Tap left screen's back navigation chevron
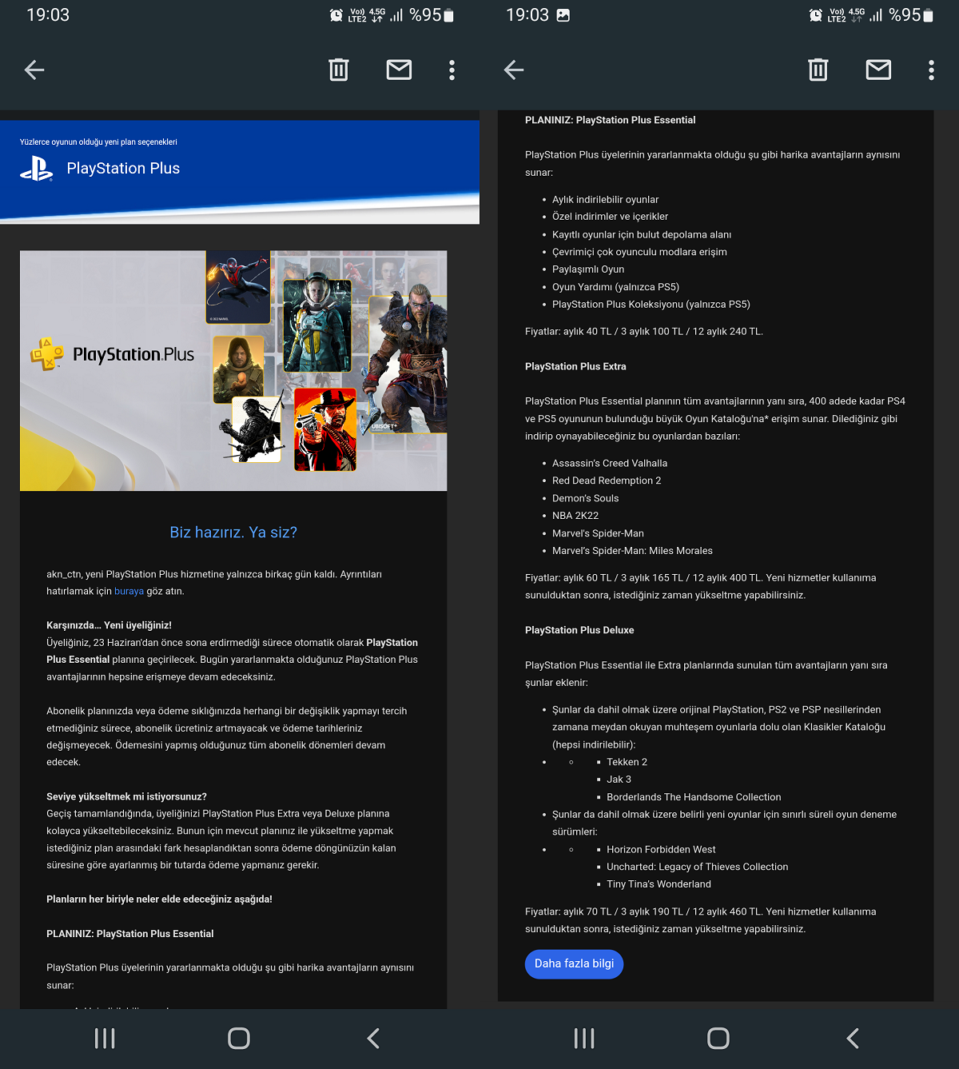Viewport: 959px width, 1069px height. (373, 1039)
